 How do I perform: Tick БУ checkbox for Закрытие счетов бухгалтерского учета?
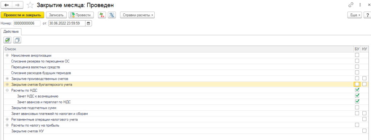357,84
